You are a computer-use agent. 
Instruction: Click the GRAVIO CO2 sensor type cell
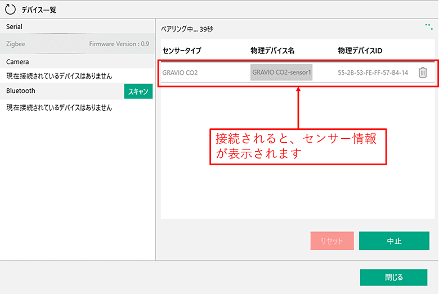pyautogui.click(x=180, y=73)
